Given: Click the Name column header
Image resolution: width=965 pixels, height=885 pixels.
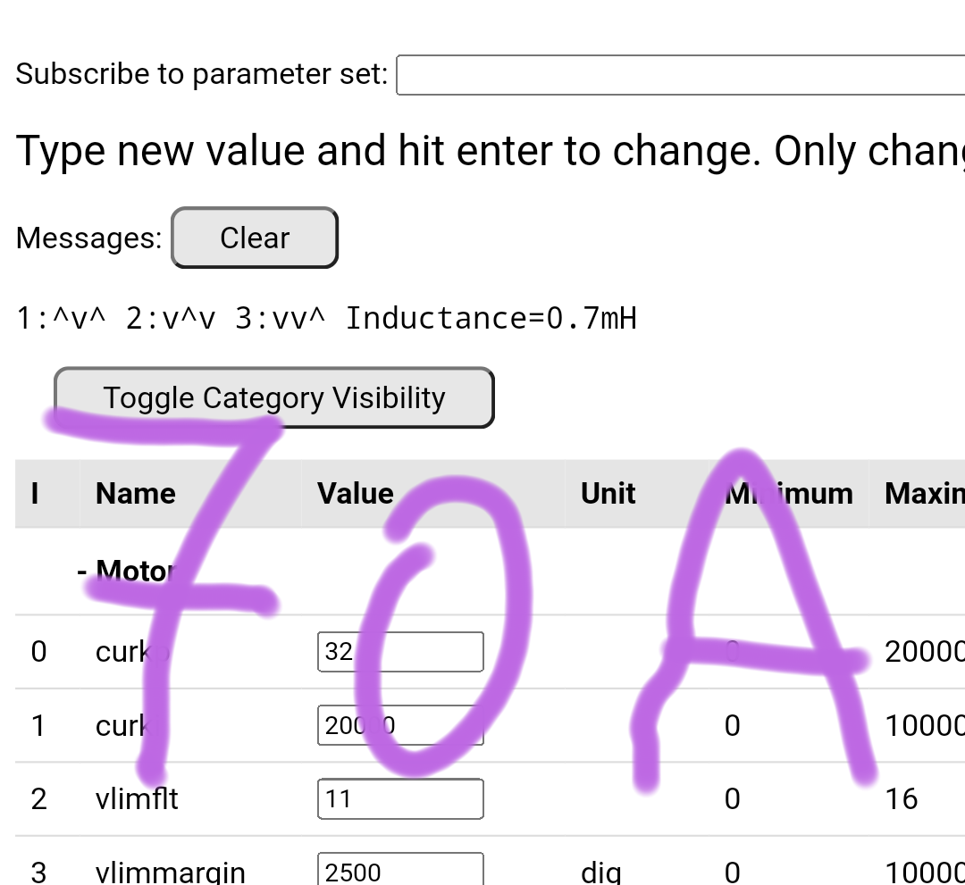Looking at the screenshot, I should 136,494.
